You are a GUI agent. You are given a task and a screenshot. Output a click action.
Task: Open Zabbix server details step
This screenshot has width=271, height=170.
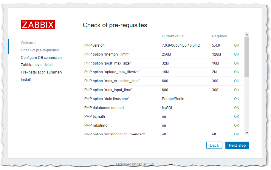coord(38,65)
